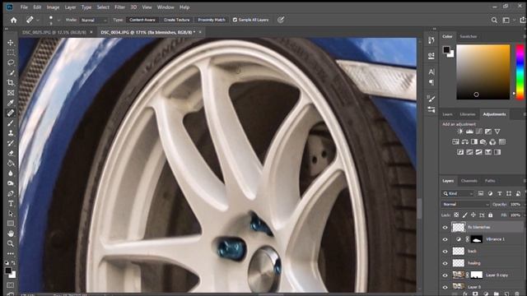Click the hue slider bar in Color panel

point(520,72)
